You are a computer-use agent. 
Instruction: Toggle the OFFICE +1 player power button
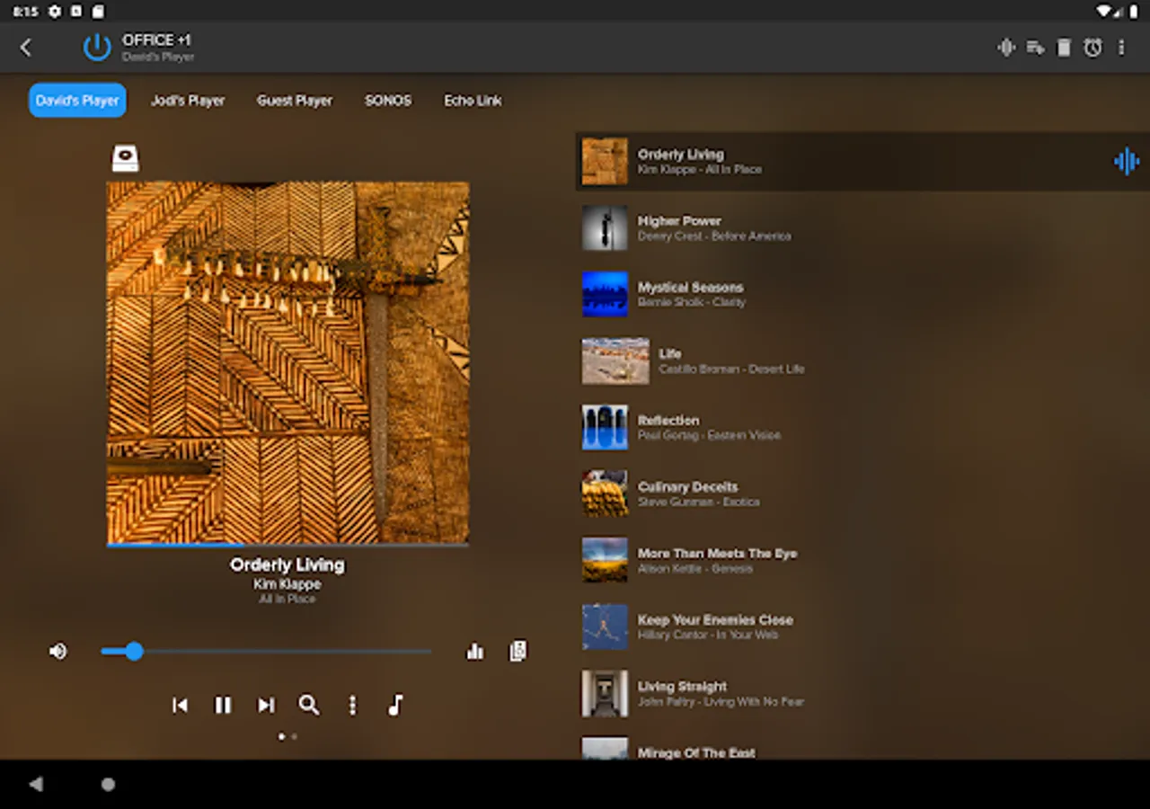(x=97, y=48)
